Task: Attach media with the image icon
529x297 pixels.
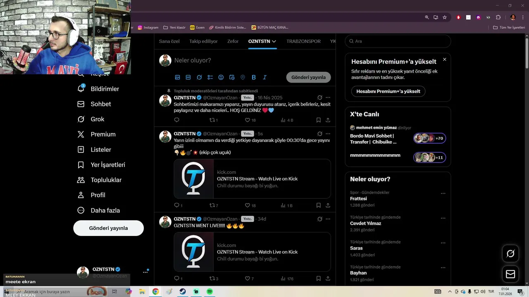Action: pos(177,77)
